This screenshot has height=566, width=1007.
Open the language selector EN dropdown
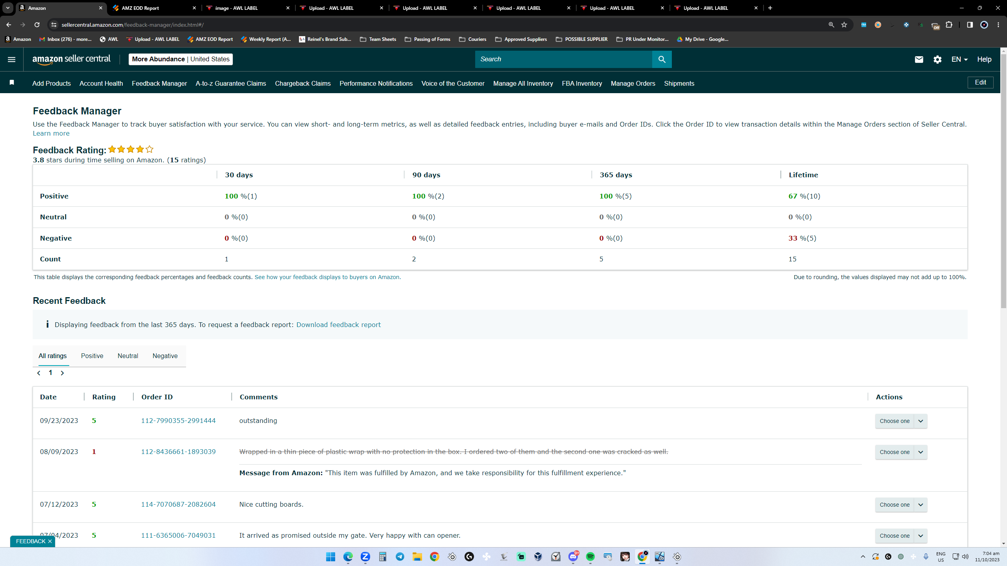[959, 59]
